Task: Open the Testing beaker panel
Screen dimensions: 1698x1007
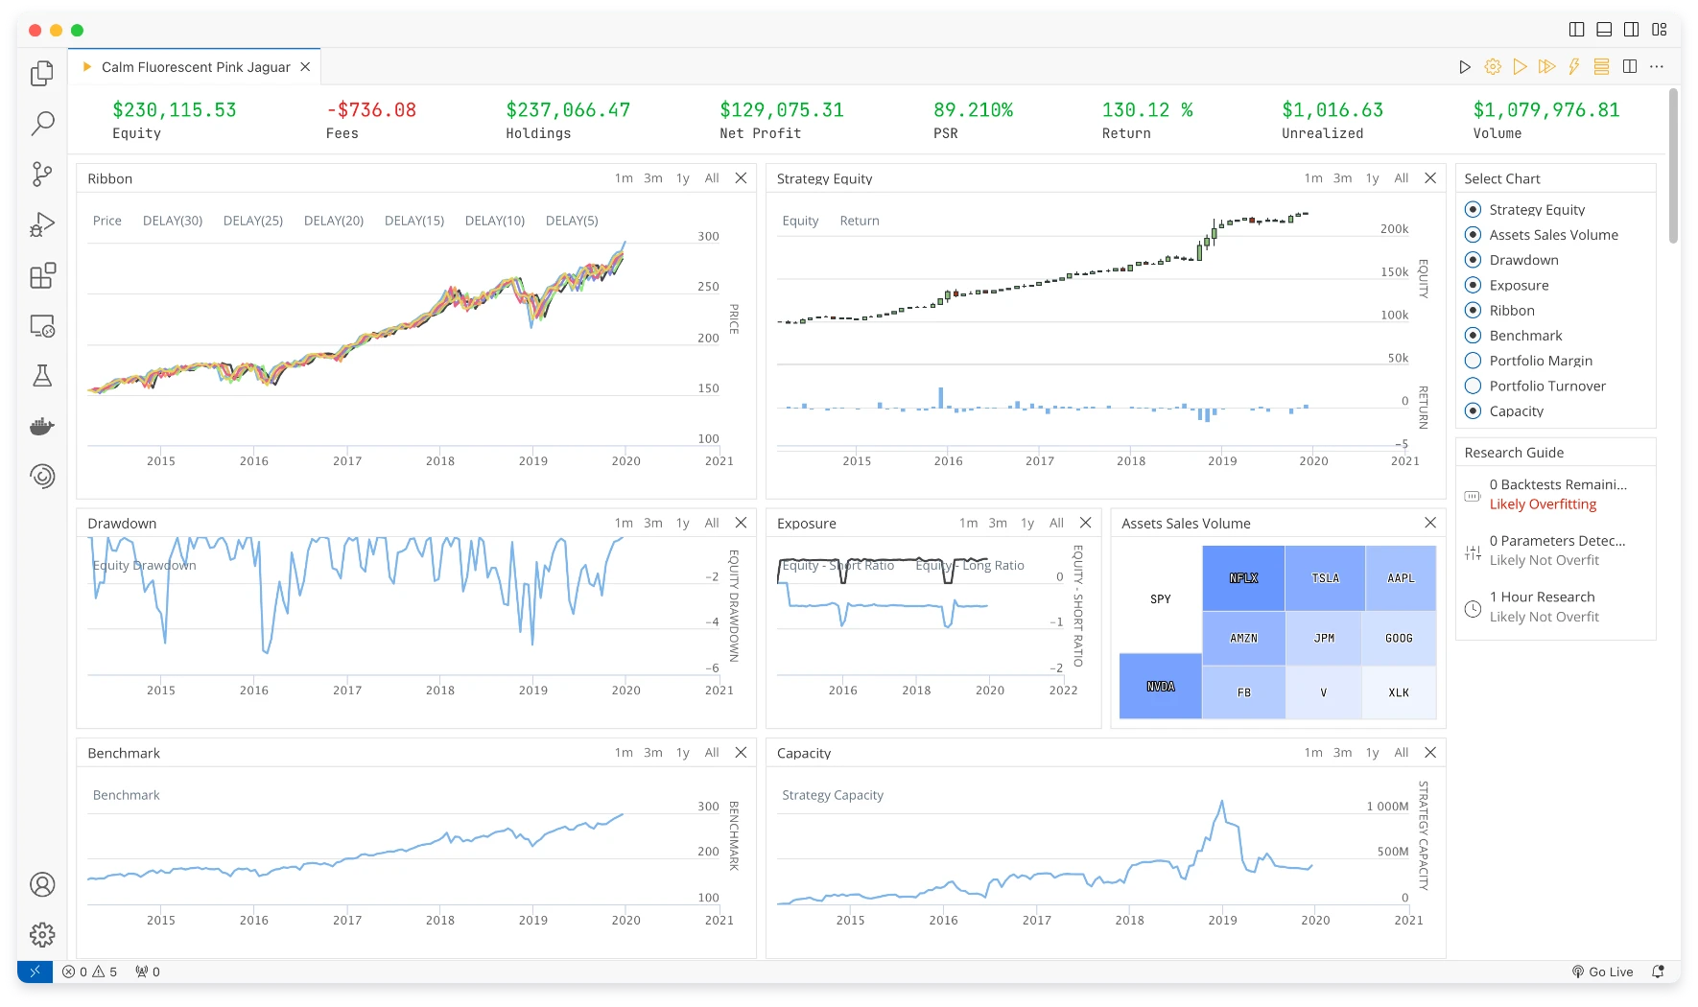Action: [42, 375]
